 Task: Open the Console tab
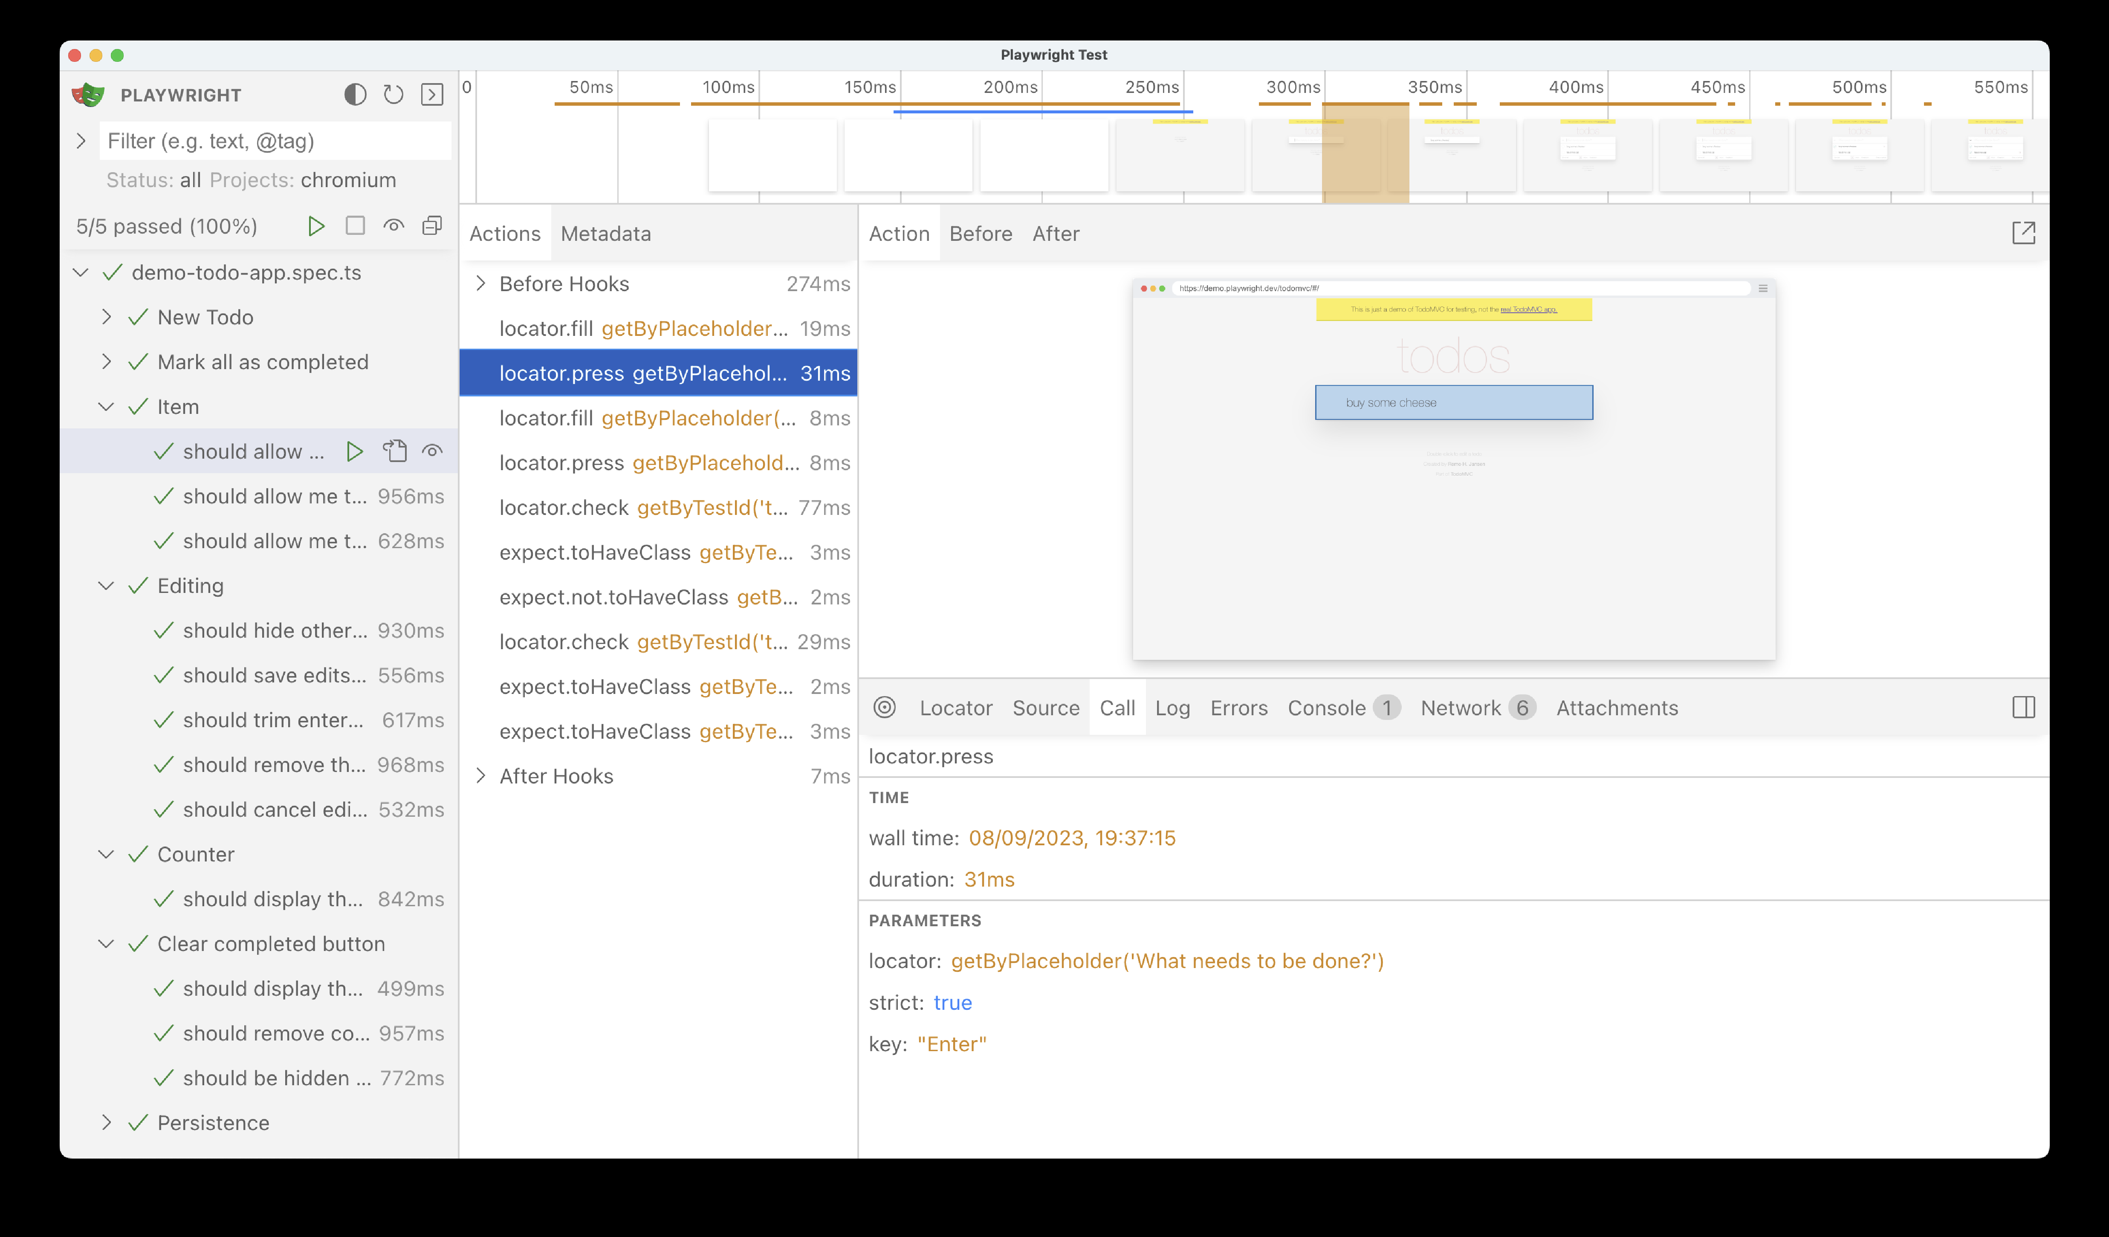click(x=1343, y=708)
